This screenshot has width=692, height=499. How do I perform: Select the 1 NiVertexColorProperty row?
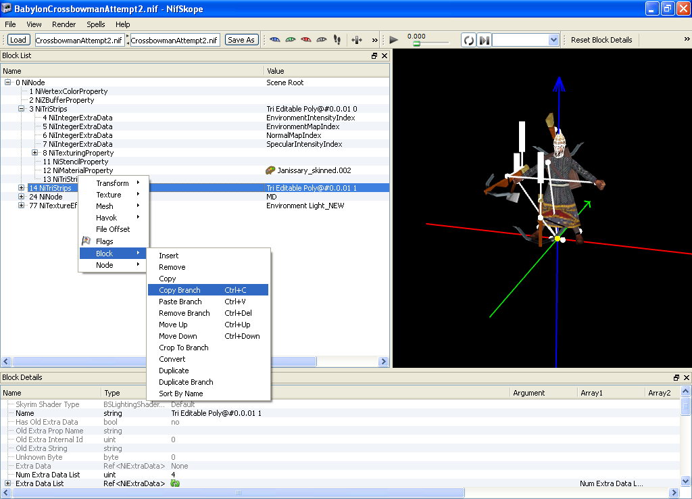click(x=195, y=91)
